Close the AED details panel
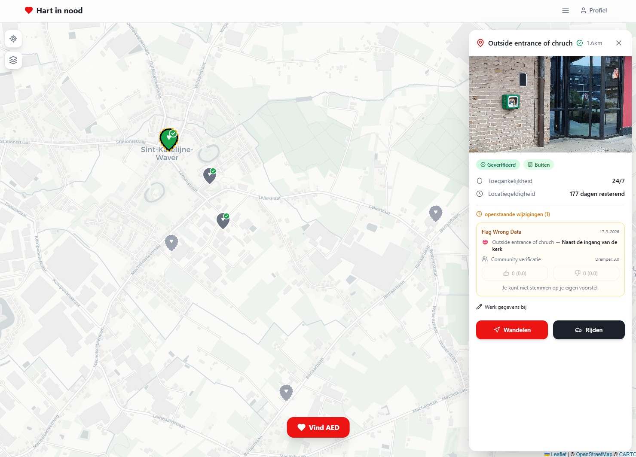Image resolution: width=636 pixels, height=457 pixels. (619, 43)
